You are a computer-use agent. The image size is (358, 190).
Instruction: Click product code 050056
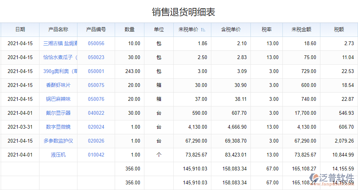(96, 44)
